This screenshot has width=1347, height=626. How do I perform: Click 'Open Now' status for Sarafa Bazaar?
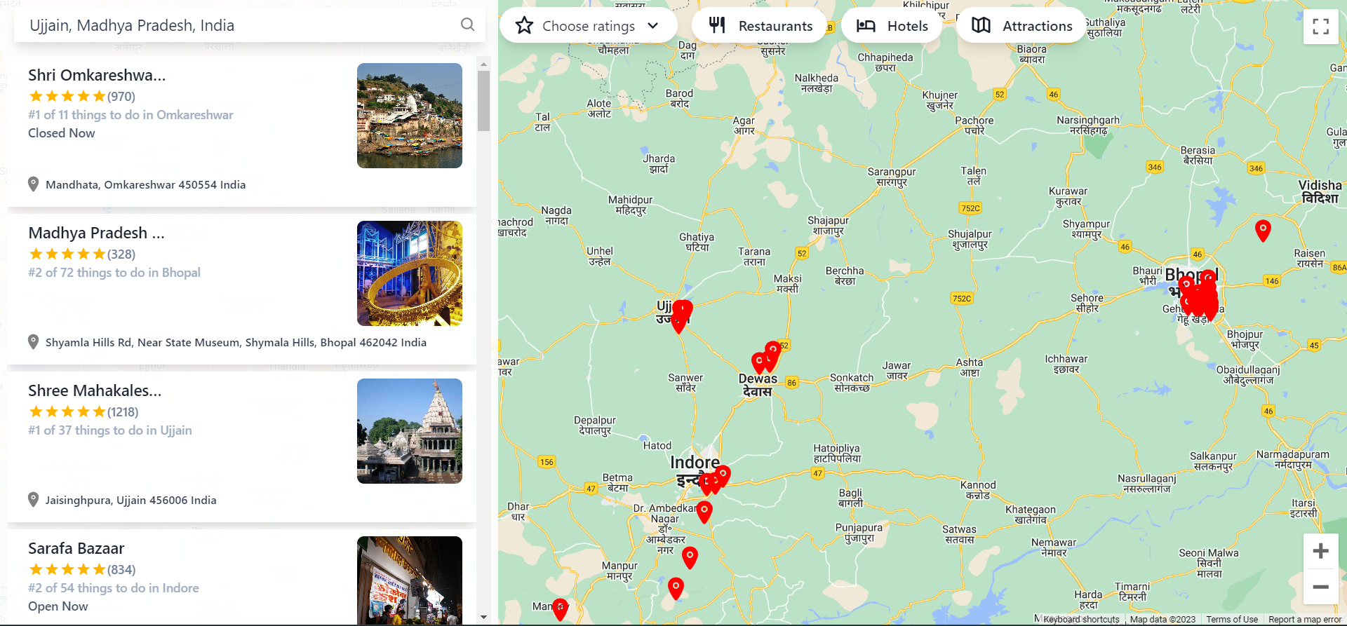[58, 606]
